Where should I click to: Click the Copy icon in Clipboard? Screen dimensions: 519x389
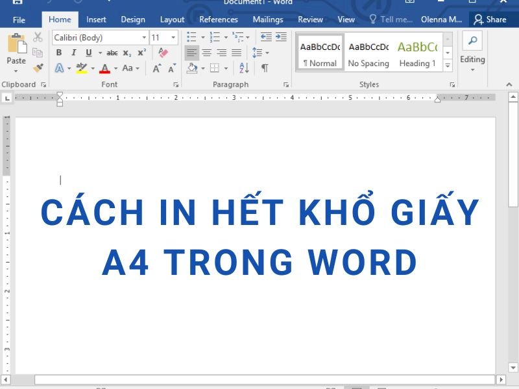(38, 53)
